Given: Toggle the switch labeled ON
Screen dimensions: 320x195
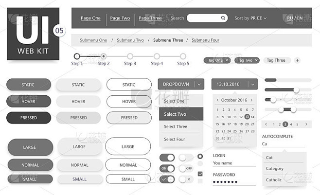Looking at the screenshot, I should tap(167, 168).
